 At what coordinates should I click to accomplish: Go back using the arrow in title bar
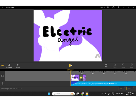click(x=3, y=7)
